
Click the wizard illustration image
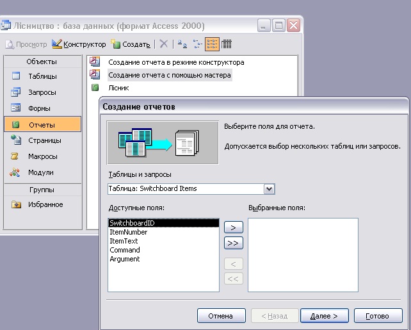[x=163, y=143]
